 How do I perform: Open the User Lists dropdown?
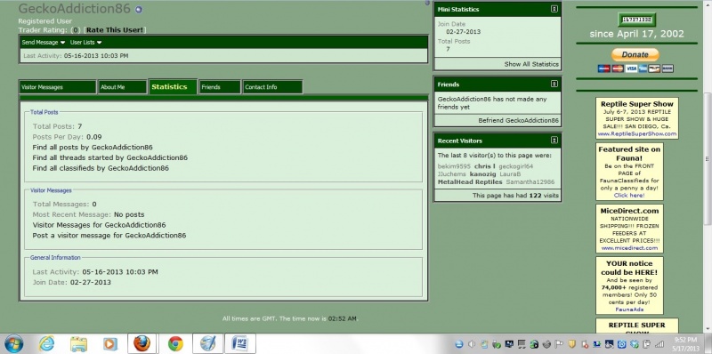tap(85, 42)
